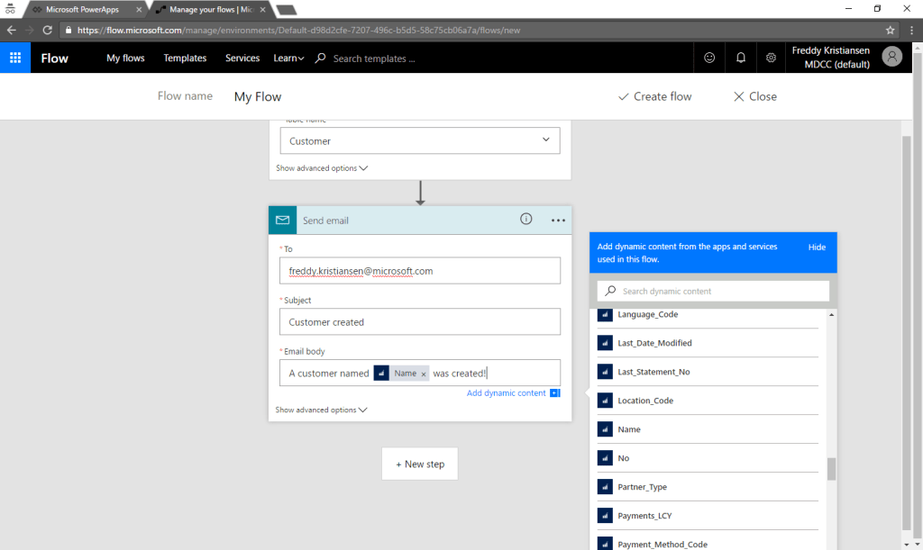Click the Search dynamic content box
This screenshot has height=550, width=923.
[713, 291]
